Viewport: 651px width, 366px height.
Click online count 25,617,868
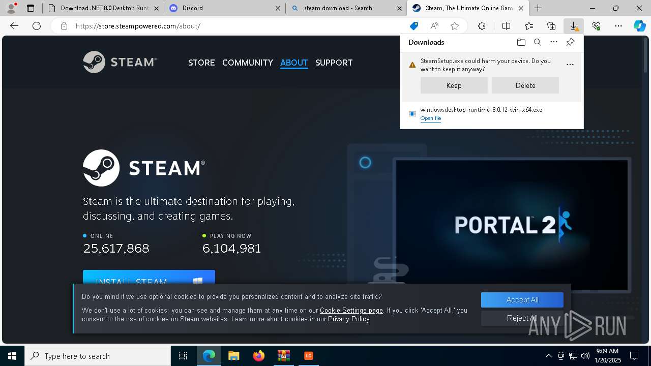click(116, 249)
